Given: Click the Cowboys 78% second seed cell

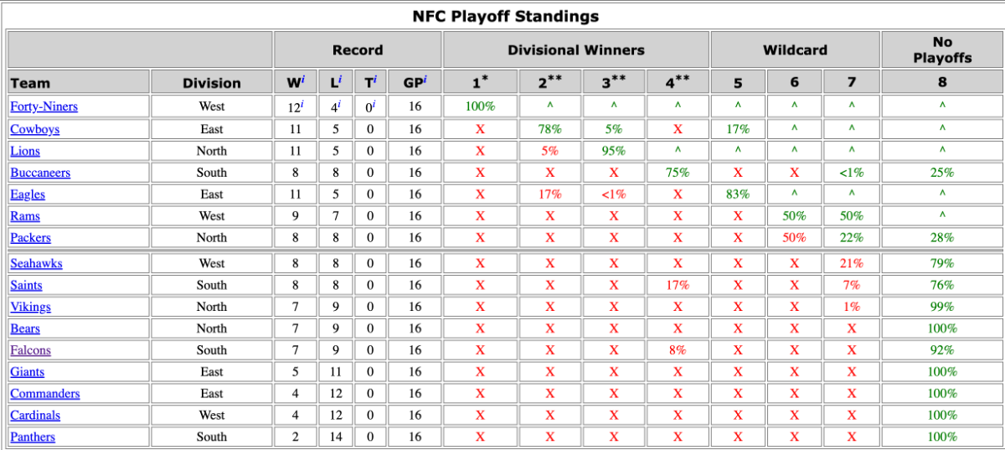Looking at the screenshot, I should pos(549,129).
